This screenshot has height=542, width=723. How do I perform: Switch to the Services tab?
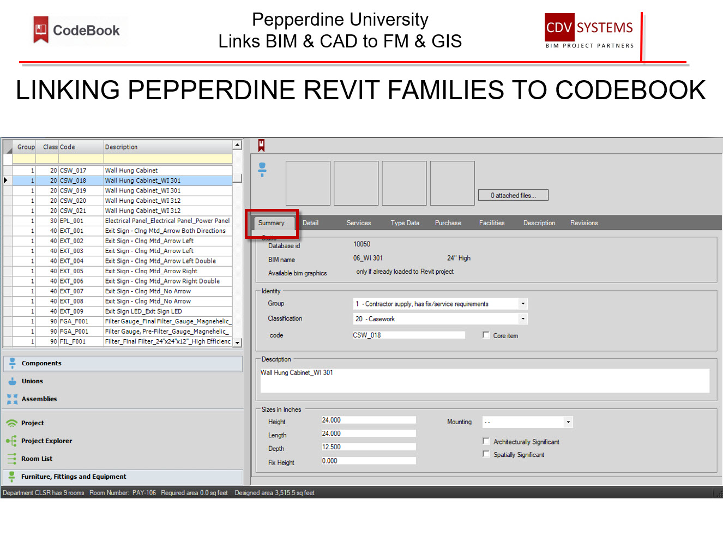[359, 223]
